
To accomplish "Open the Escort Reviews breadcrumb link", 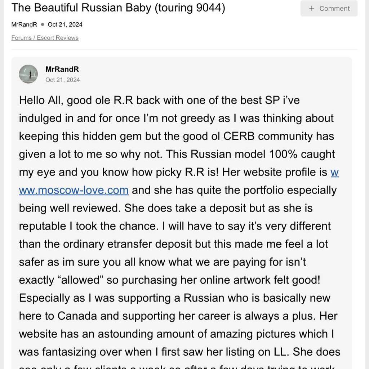I will point(58,37).
